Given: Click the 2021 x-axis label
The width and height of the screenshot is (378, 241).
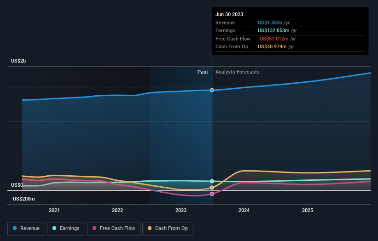Looking at the screenshot, I should click(54, 210).
